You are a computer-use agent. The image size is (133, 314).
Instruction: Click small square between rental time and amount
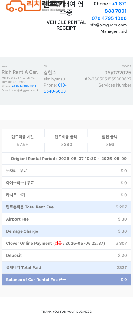[x=45, y=139]
